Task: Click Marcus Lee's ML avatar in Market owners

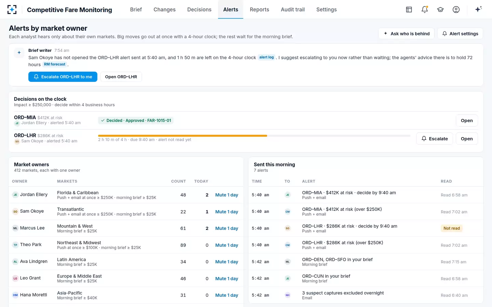Action: 15,228
